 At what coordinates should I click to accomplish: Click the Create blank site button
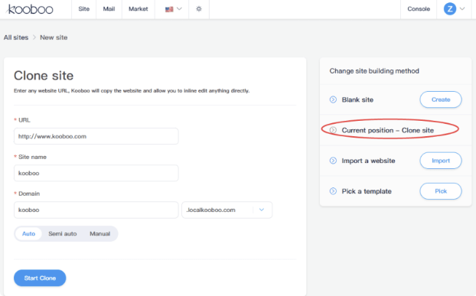[x=441, y=99]
